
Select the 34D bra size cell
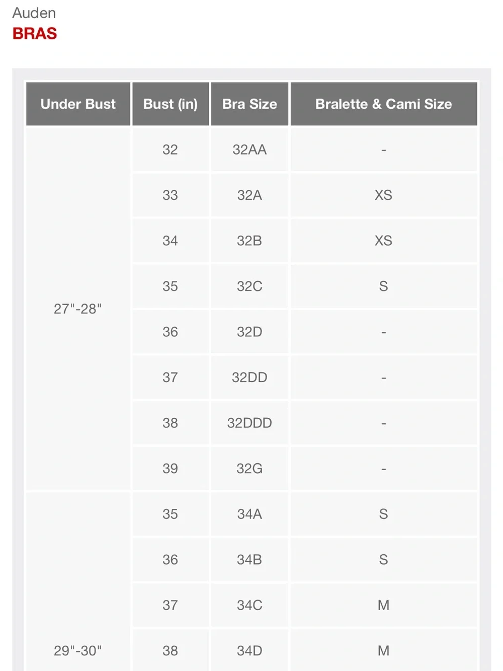pos(249,650)
